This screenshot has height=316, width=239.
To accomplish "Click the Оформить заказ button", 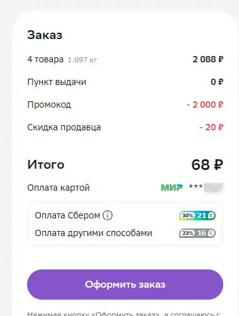I will (x=125, y=285).
